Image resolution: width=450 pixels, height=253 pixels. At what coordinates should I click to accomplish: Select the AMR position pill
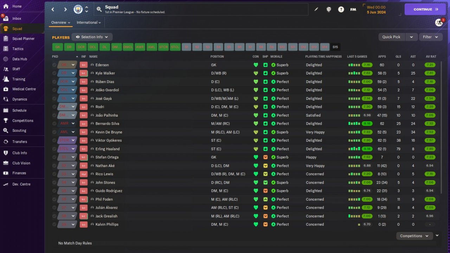click(140, 47)
